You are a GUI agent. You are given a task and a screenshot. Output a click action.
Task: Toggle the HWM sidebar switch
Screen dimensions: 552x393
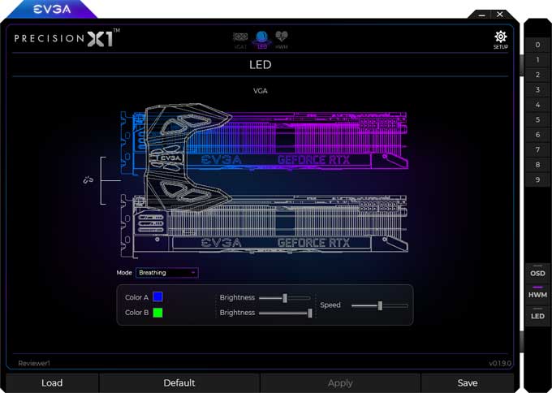click(537, 294)
